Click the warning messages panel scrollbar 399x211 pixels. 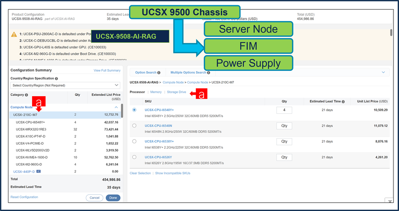[391, 33]
